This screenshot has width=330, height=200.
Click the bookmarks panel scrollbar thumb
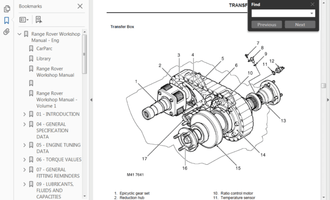click(85, 54)
